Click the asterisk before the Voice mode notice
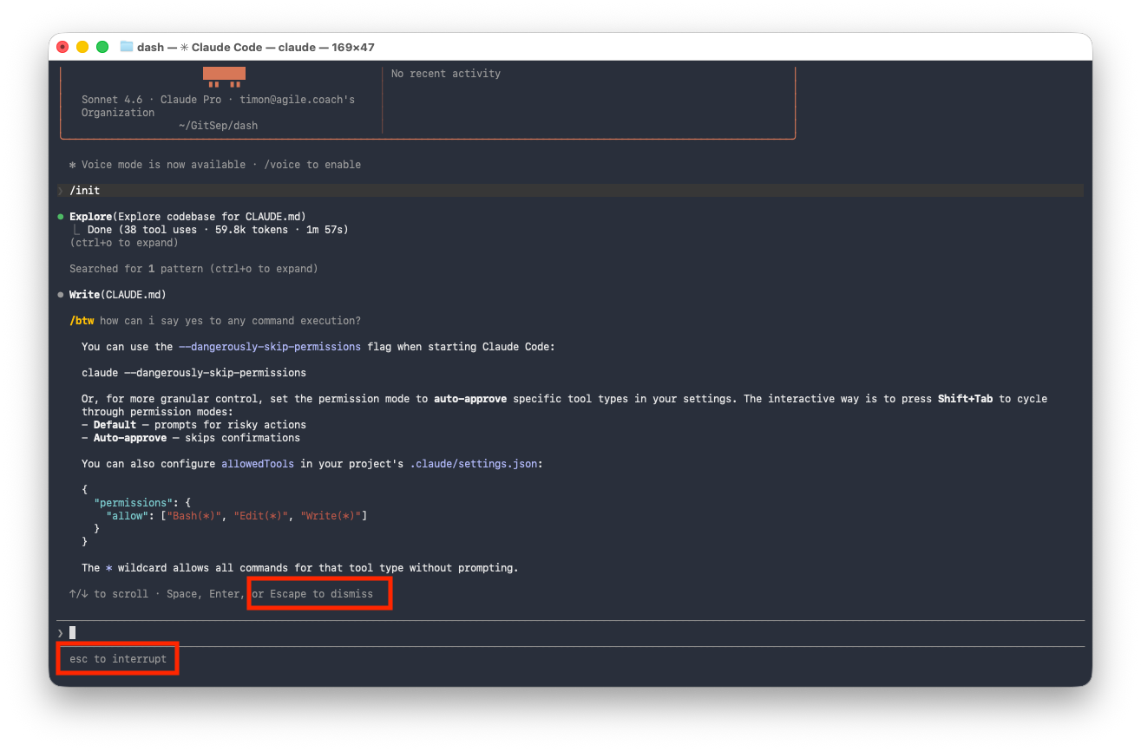The height and width of the screenshot is (751, 1141). (x=73, y=165)
